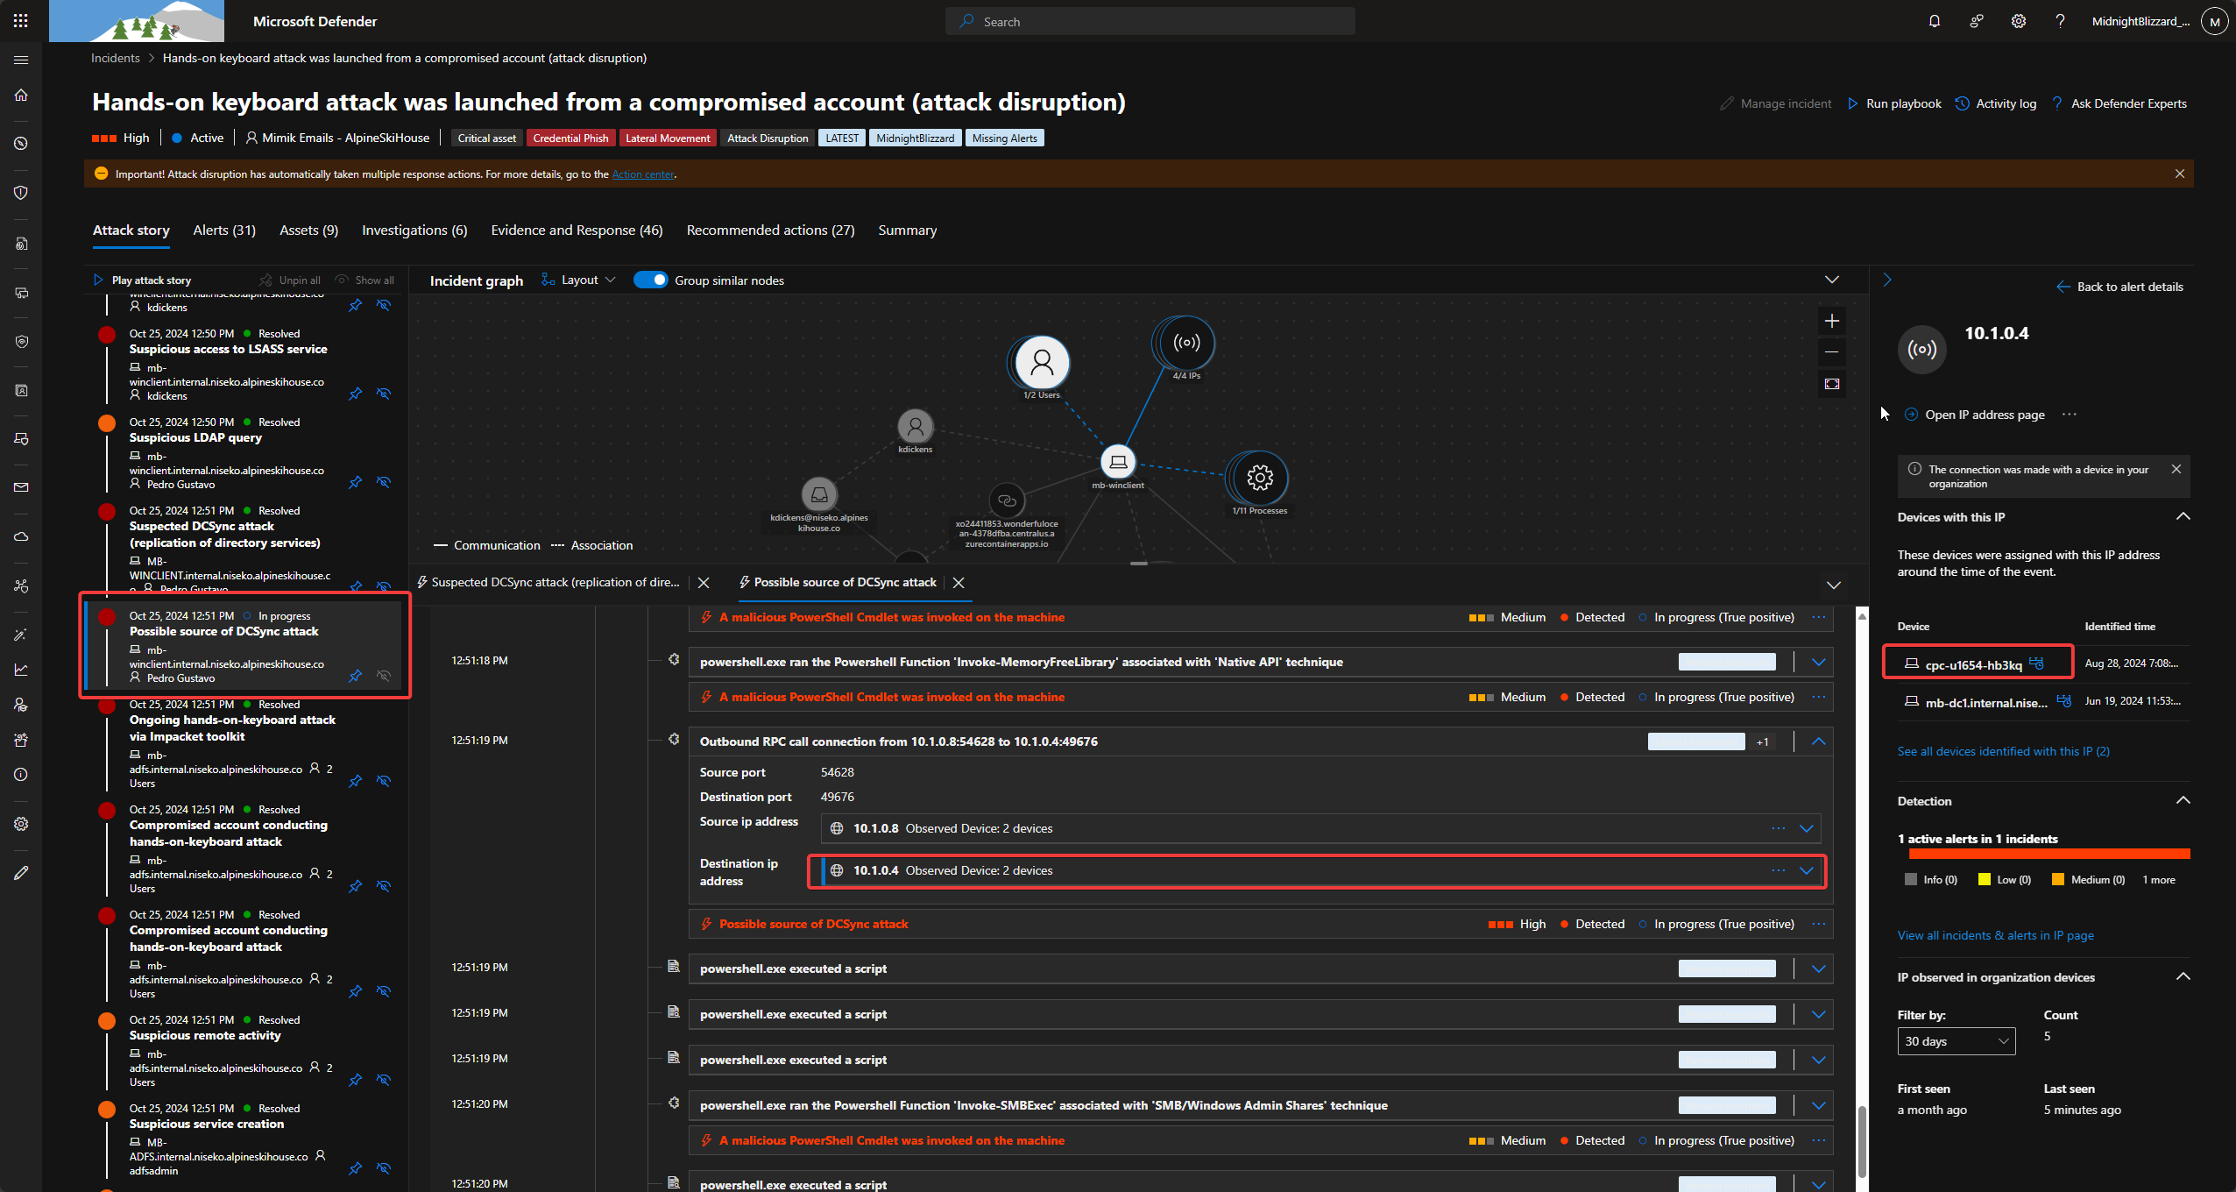The image size is (2236, 1192).
Task: Expand the hamburger navigation menu
Action: point(21,60)
